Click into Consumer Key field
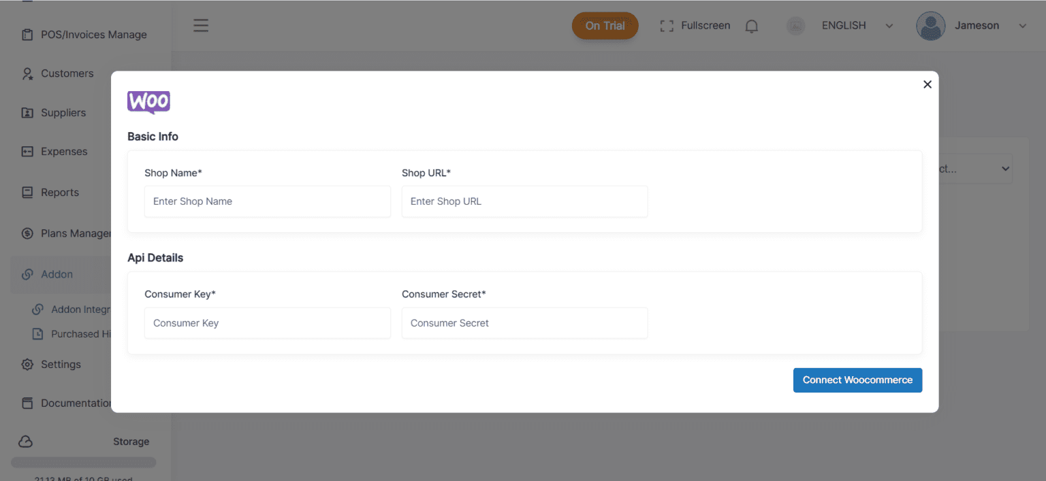Viewport: 1046px width, 481px height. (268, 323)
